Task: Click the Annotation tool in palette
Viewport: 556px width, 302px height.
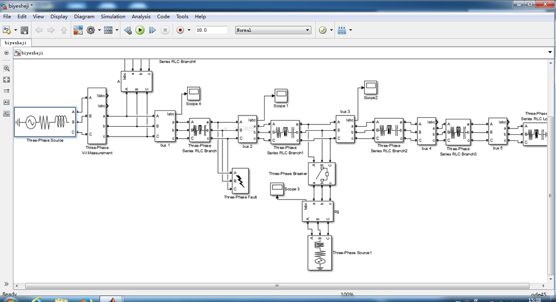Action: coord(6,102)
